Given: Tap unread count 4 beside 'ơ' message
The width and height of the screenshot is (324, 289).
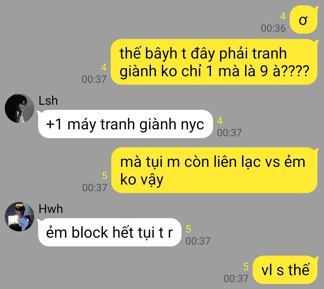Looking at the screenshot, I should click(283, 17).
